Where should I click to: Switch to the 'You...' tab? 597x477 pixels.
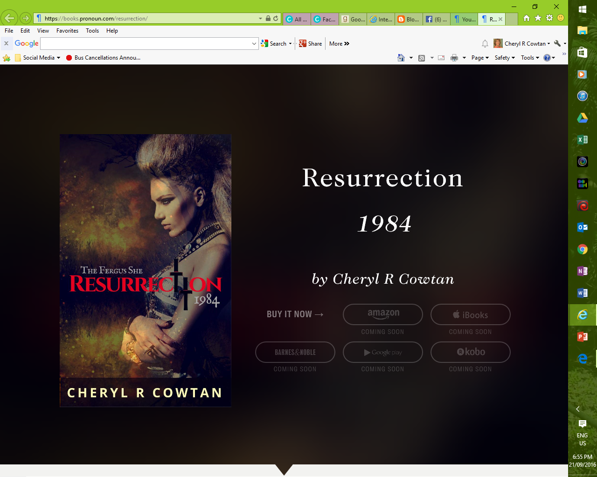pos(465,19)
